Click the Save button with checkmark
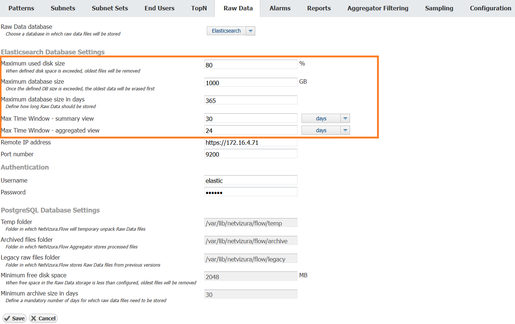This screenshot has height=324, width=515. (x=14, y=318)
